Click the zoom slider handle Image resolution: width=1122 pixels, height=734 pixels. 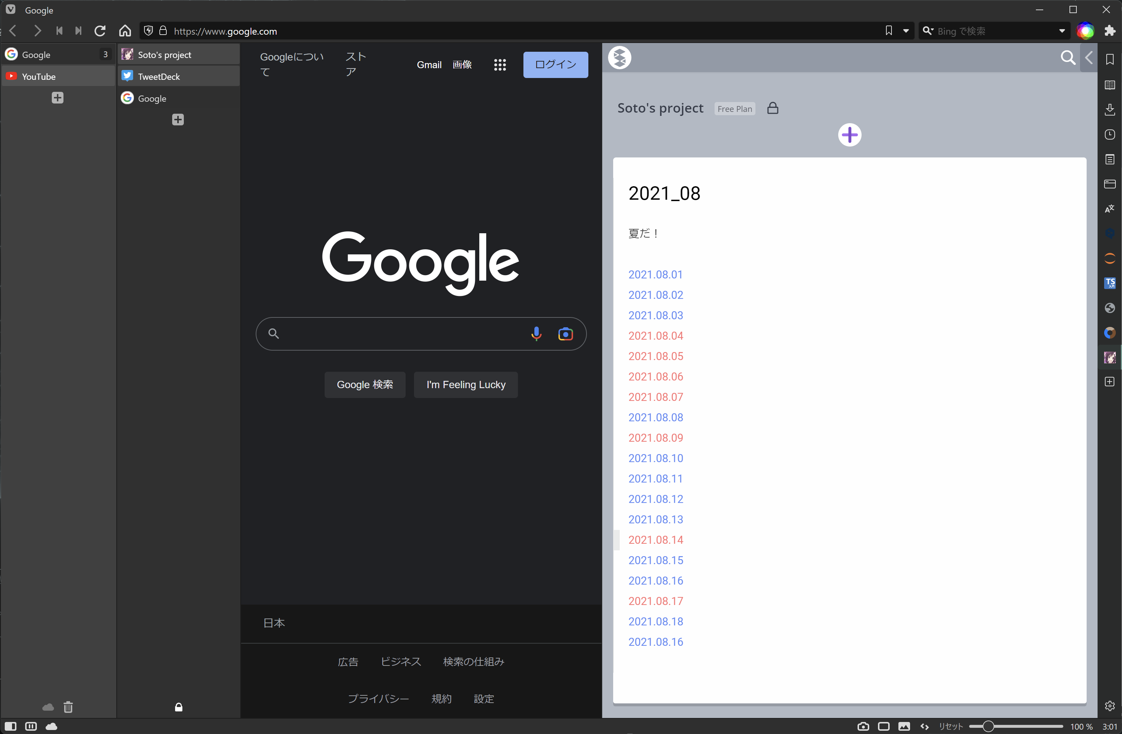coord(988,726)
